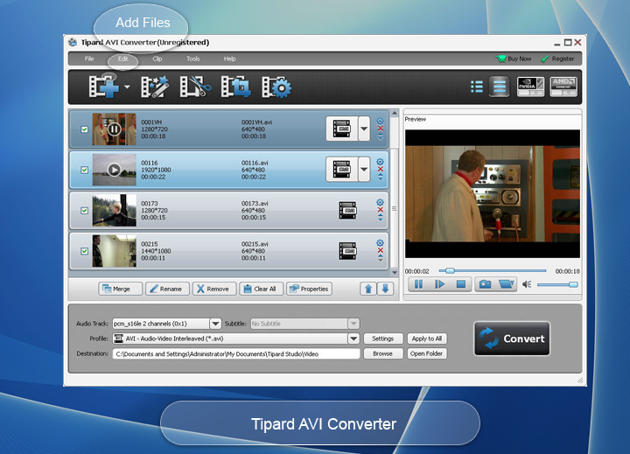Open the Trim (scissors) tool
Viewport: 630px width, 454px height.
(195, 87)
